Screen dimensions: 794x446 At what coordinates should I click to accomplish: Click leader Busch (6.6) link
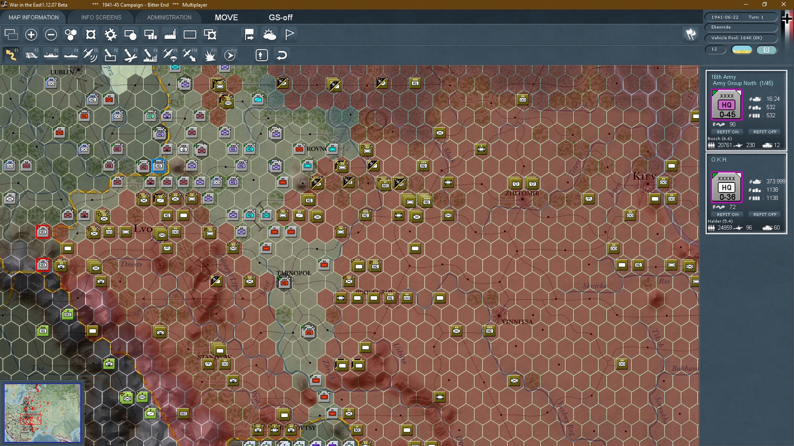(x=720, y=138)
